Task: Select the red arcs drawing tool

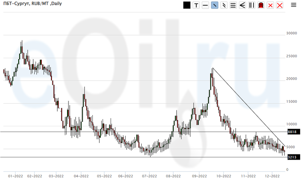Action: (x=261, y=5)
